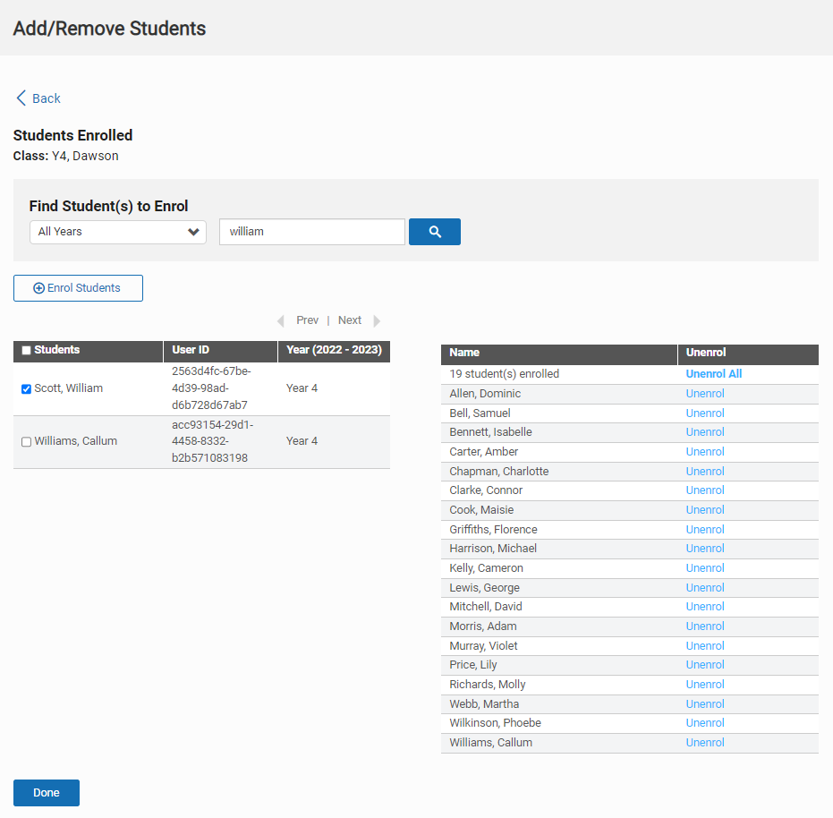Unenrol Clarke, Connor

(705, 490)
